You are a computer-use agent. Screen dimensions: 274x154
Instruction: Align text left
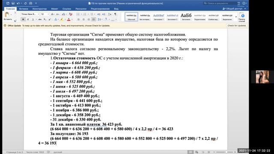point(79,19)
